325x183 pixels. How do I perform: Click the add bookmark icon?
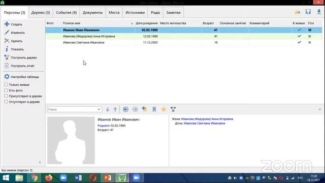[144, 109]
